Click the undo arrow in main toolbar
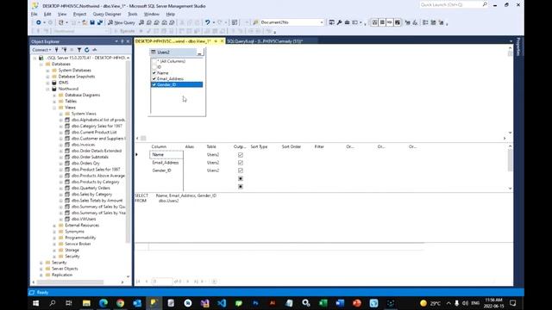 pos(207,22)
